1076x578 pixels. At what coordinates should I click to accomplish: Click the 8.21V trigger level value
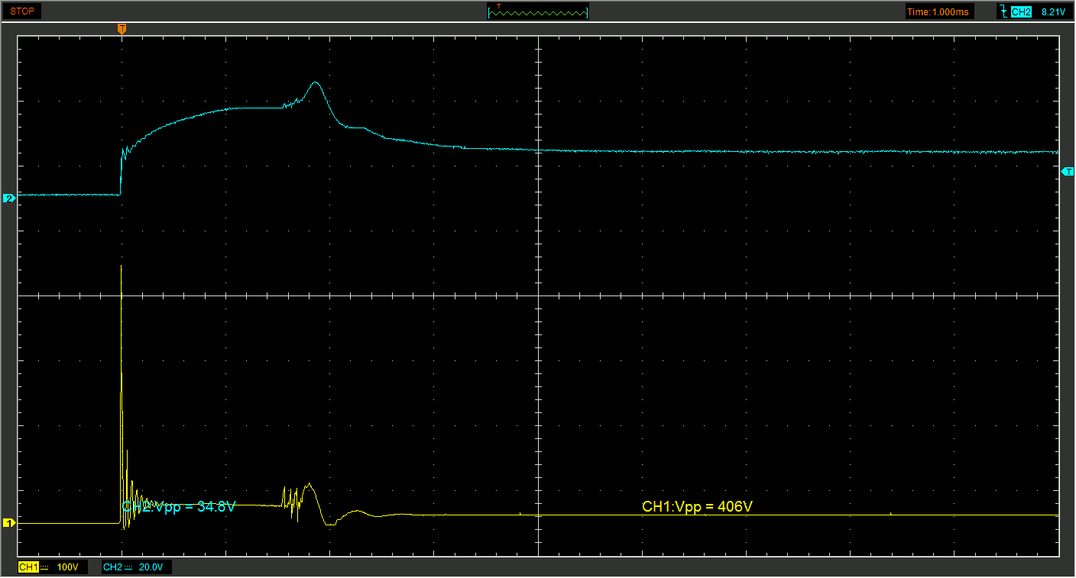pyautogui.click(x=1052, y=11)
